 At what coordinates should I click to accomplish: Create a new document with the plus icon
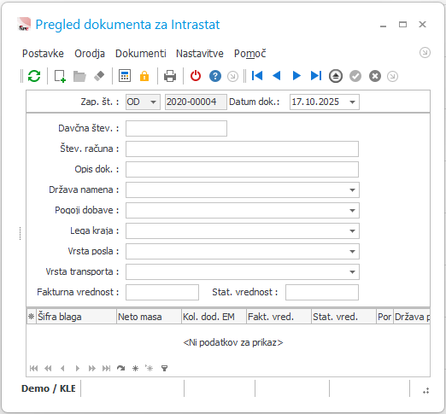coord(60,76)
